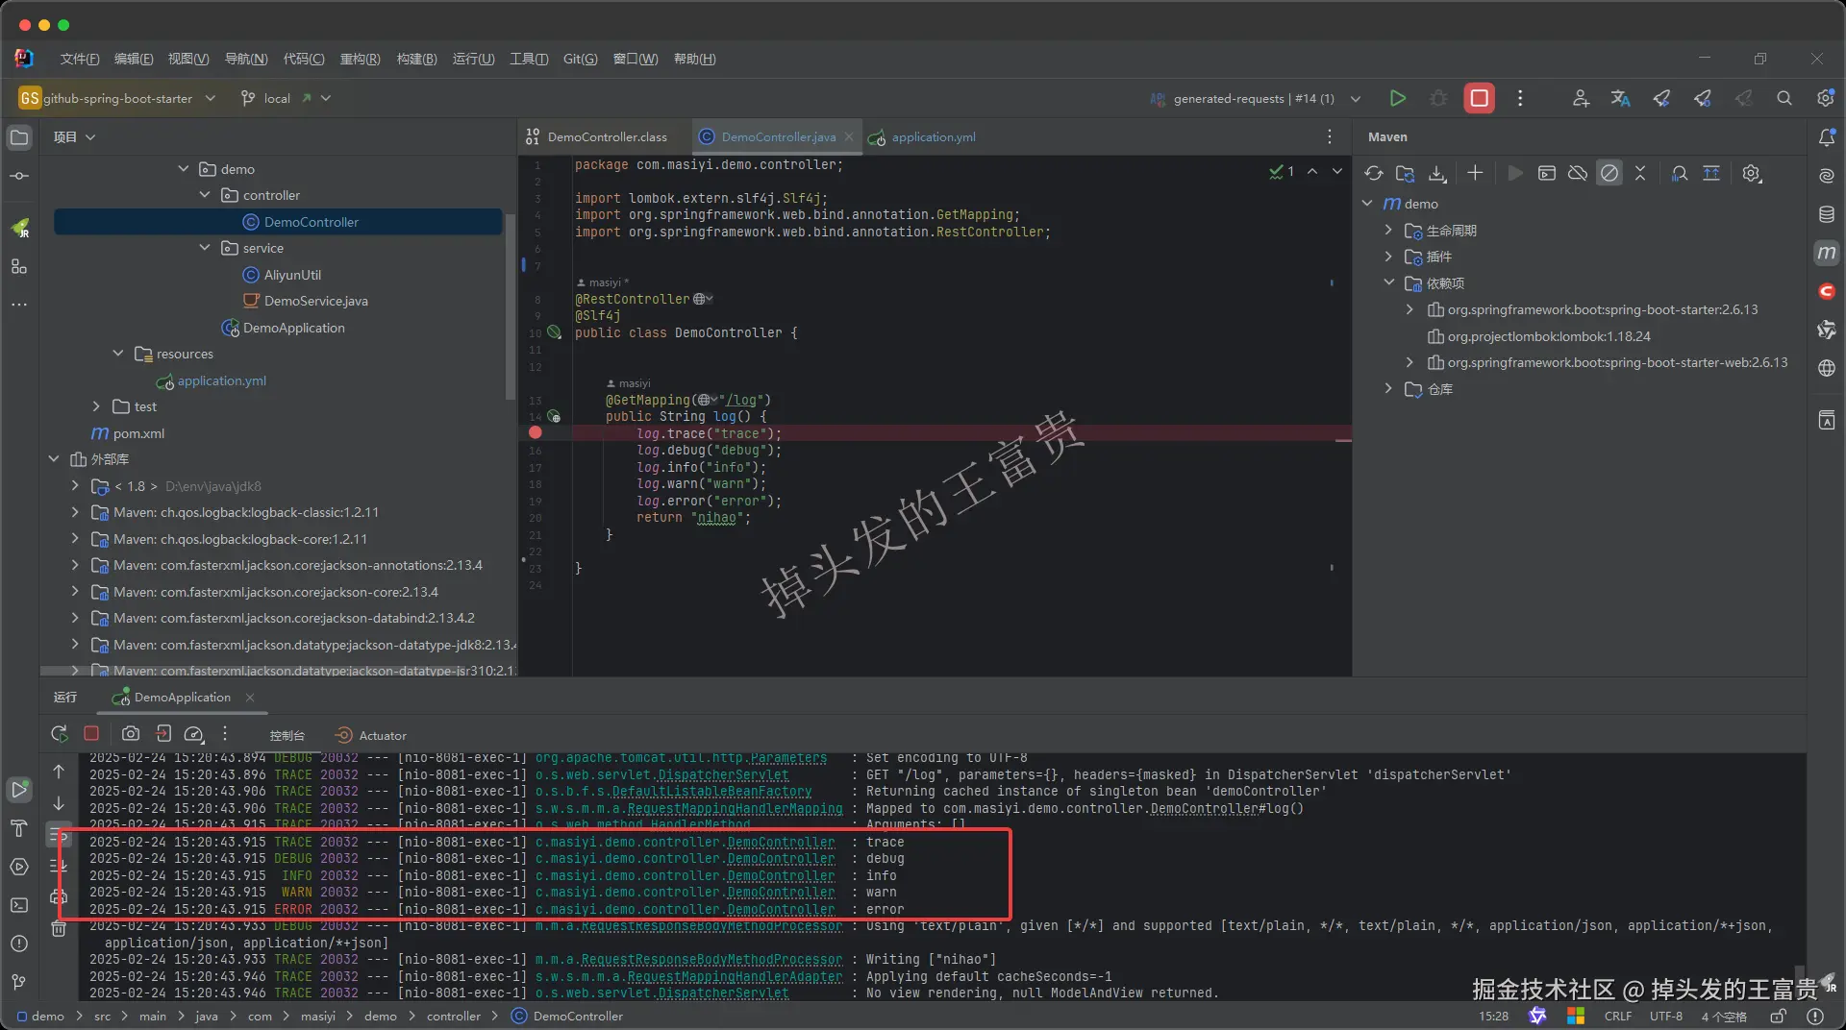The height and width of the screenshot is (1030, 1846).
Task: Close the DemoController.java tab
Action: tap(849, 137)
